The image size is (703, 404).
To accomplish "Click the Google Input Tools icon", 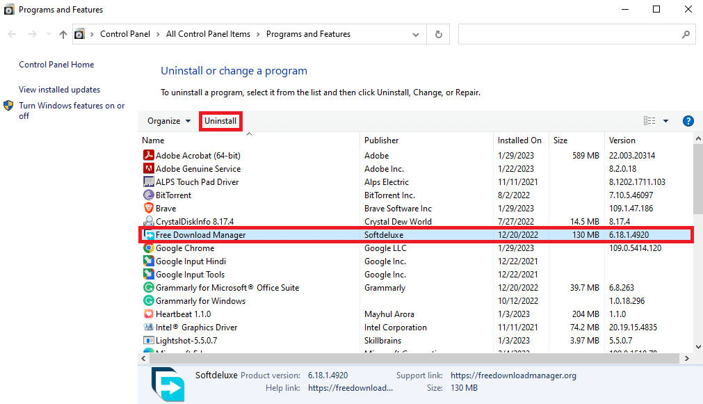I will click(148, 274).
